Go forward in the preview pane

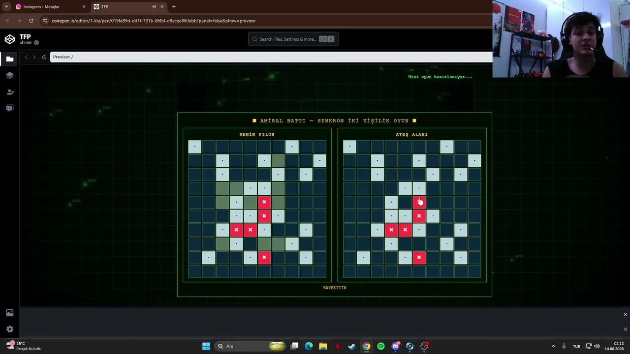click(x=34, y=57)
